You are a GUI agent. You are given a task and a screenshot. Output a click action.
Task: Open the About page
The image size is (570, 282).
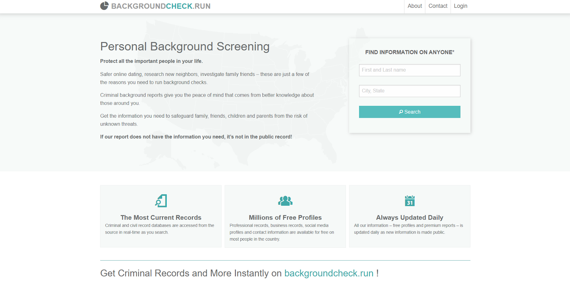pyautogui.click(x=415, y=6)
